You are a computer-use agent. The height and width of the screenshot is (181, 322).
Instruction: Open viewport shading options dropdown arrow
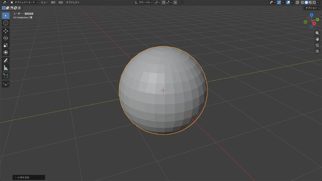pyautogui.click(x=318, y=2)
